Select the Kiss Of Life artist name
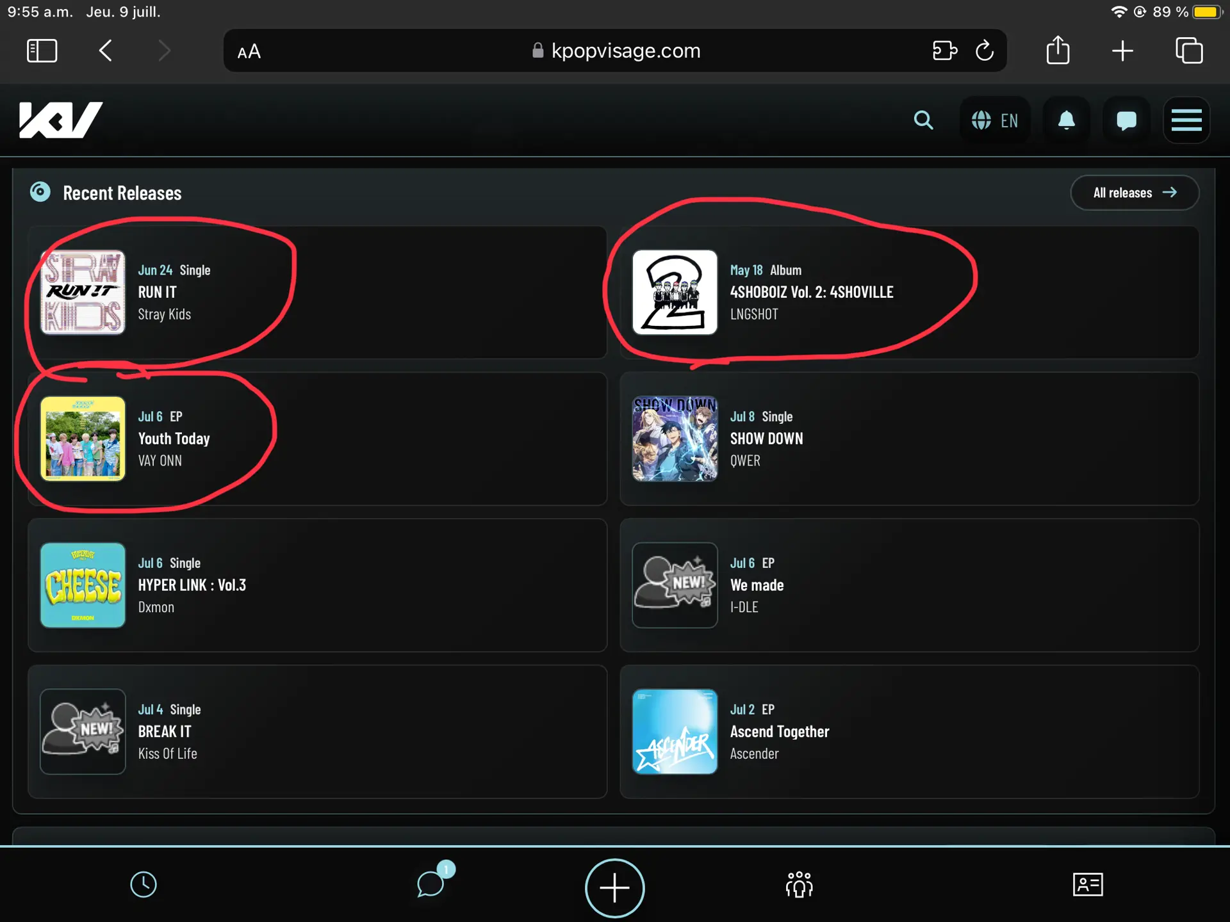 (168, 754)
